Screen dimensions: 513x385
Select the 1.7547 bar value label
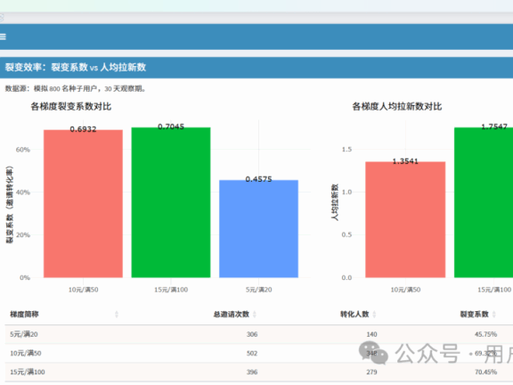494,127
